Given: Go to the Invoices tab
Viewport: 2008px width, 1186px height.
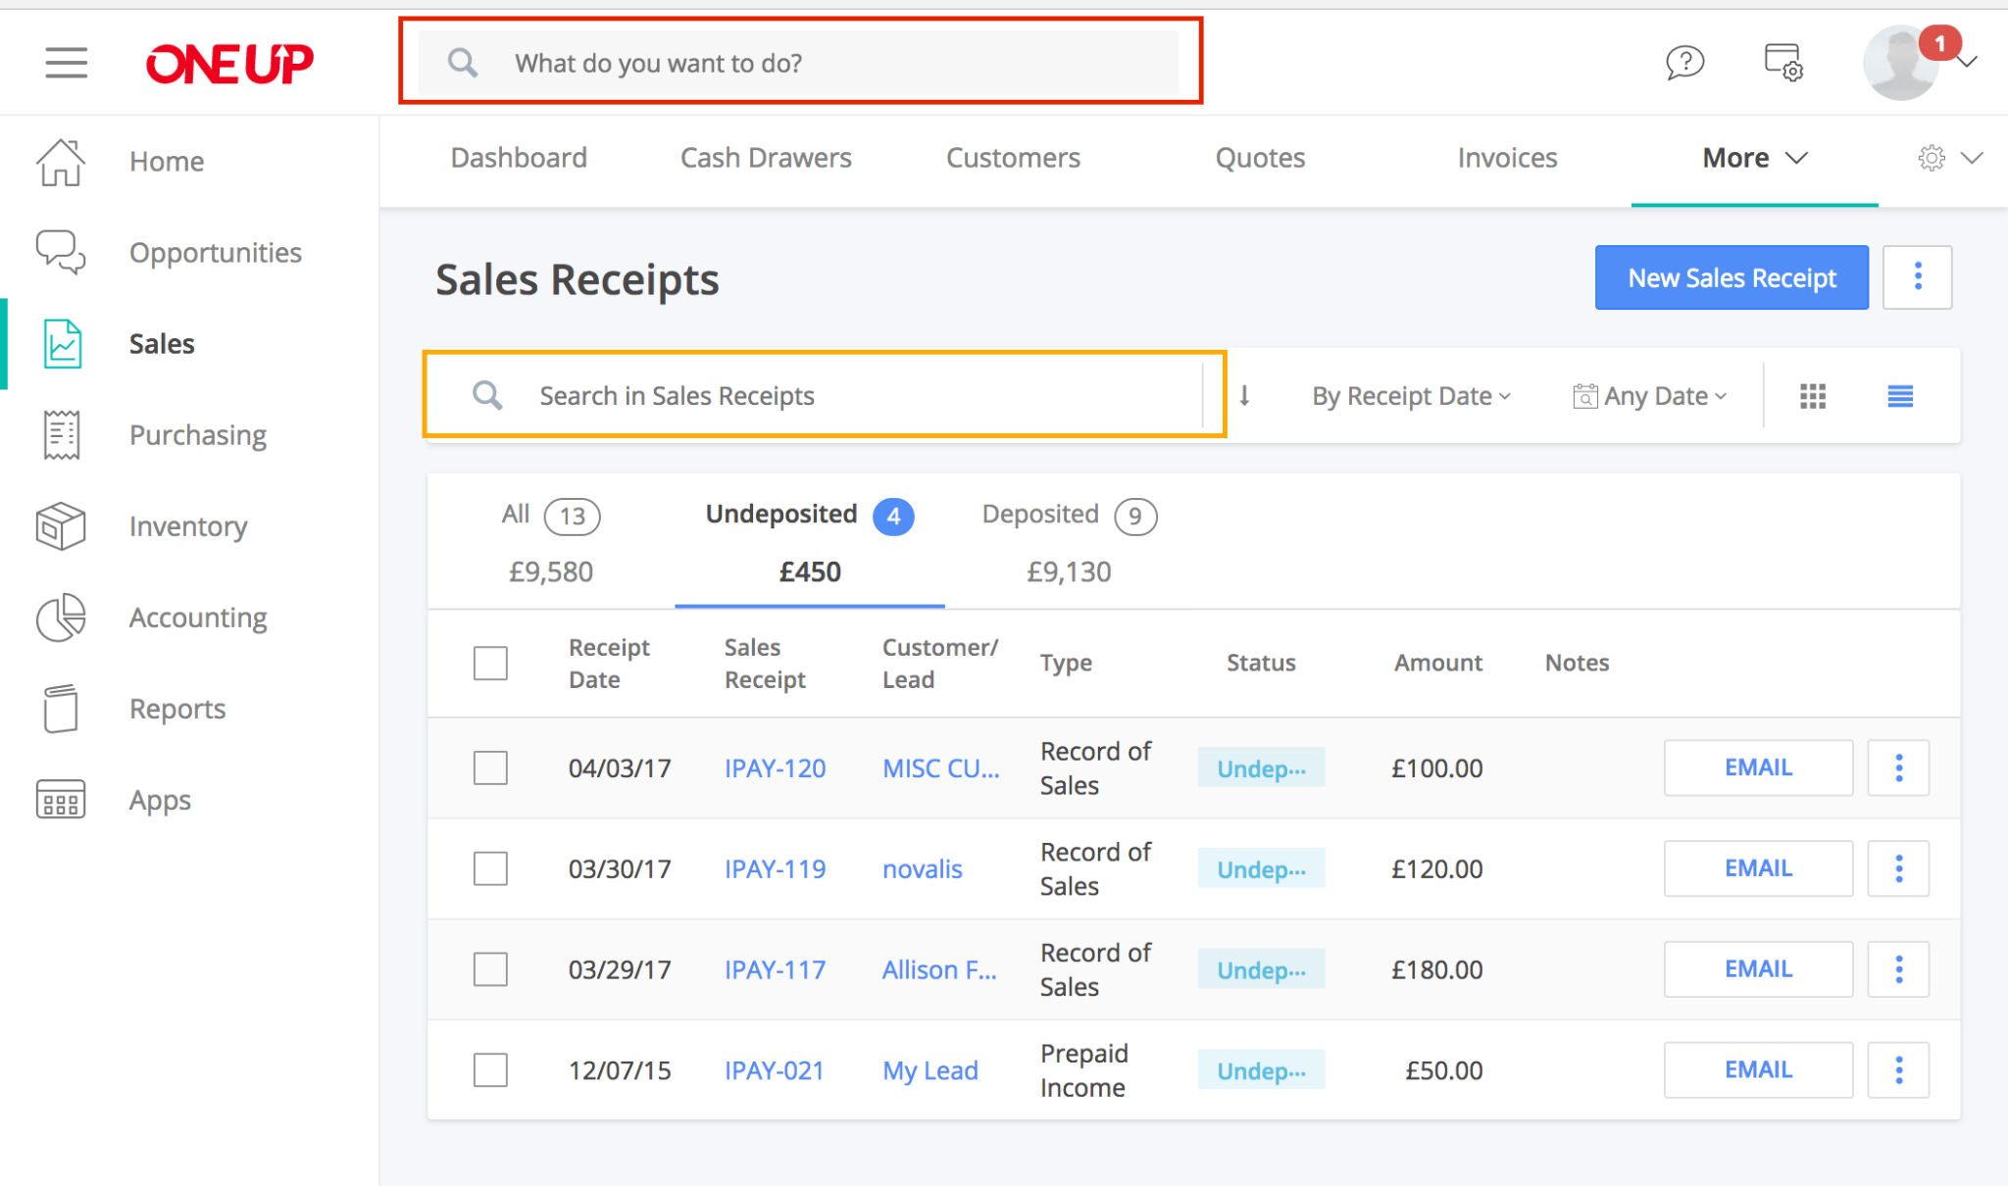Looking at the screenshot, I should pyautogui.click(x=1507, y=157).
